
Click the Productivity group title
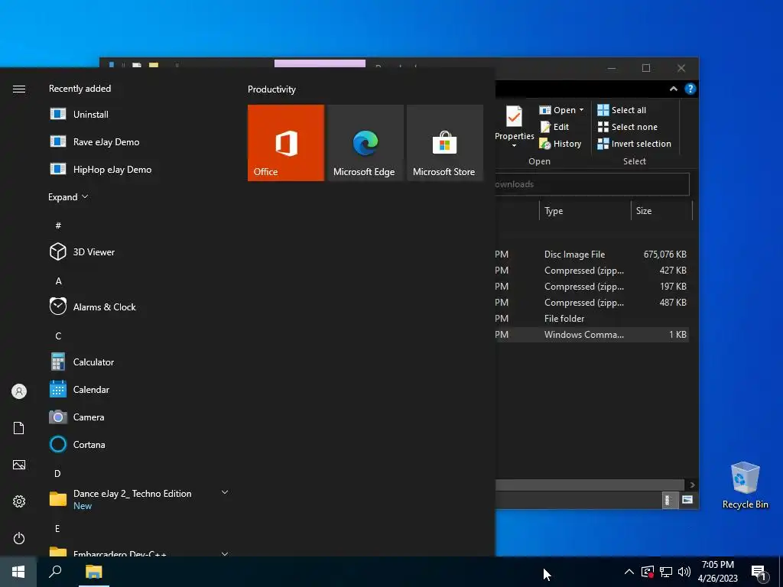coord(271,89)
